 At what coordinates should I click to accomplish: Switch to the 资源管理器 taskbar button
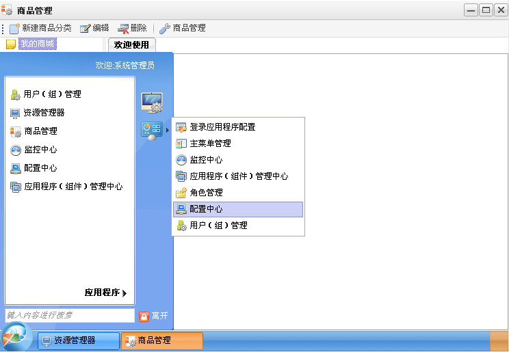pyautogui.click(x=79, y=340)
